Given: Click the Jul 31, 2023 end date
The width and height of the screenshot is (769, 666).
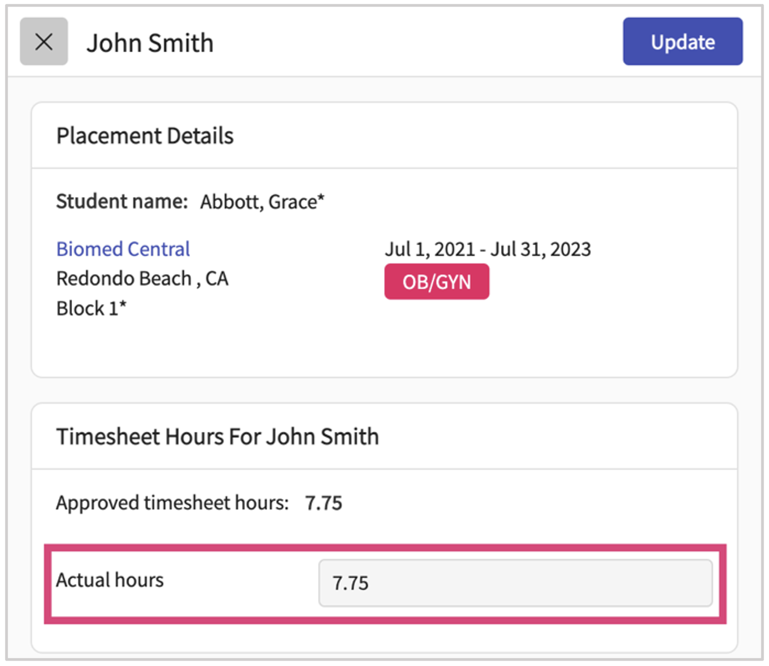Looking at the screenshot, I should (x=541, y=250).
